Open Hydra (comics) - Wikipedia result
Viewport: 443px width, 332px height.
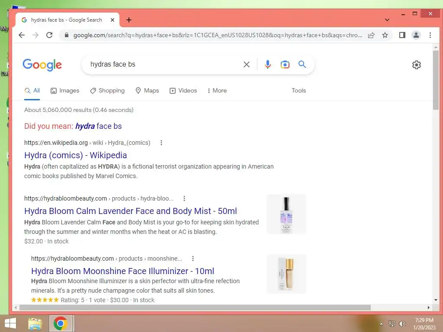(75, 155)
